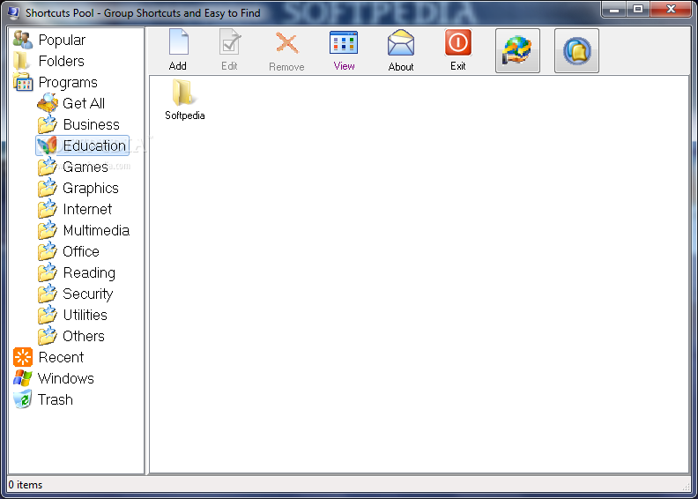The image size is (698, 499).
Task: Select the Popular category
Action: click(49, 40)
